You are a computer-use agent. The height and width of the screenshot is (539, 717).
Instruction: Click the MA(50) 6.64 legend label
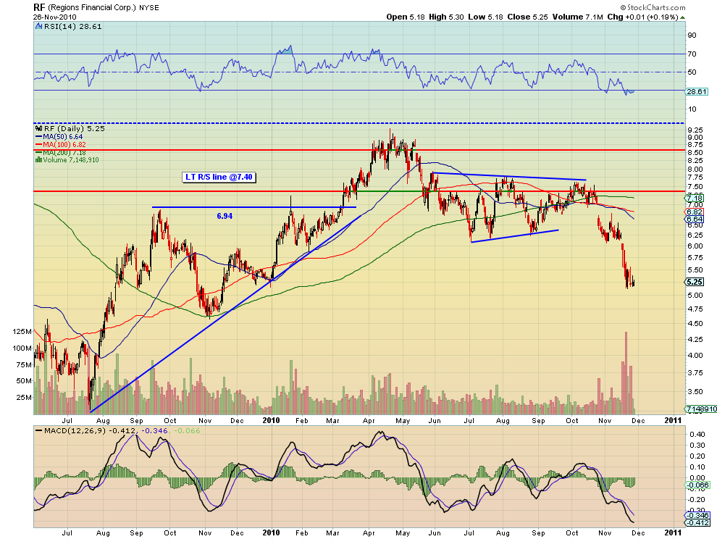pyautogui.click(x=62, y=137)
